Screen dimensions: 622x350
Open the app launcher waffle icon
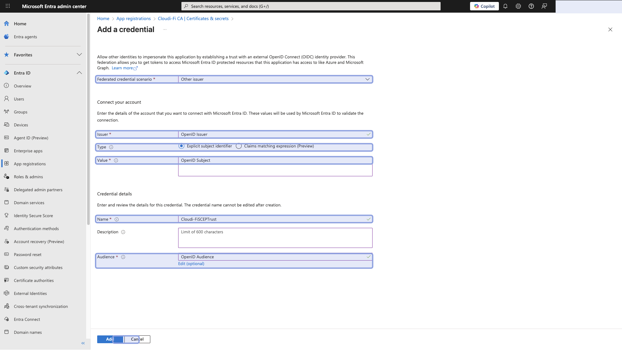pyautogui.click(x=8, y=6)
